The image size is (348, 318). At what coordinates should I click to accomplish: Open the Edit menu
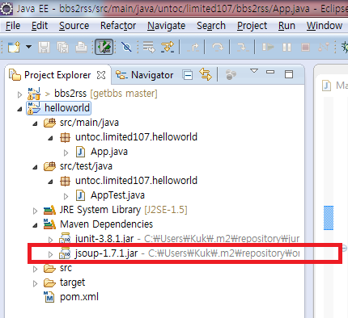coord(40,26)
